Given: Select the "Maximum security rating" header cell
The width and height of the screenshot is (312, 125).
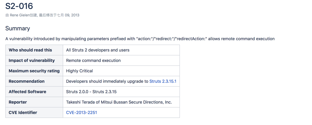Looking at the screenshot, I should tap(34, 71).
